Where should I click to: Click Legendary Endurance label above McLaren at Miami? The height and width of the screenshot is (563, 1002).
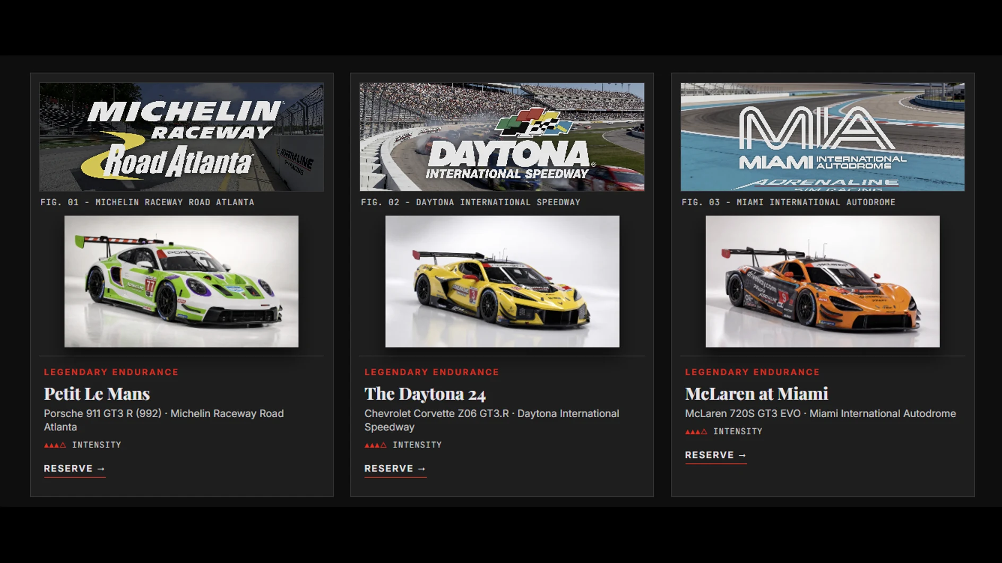pyautogui.click(x=753, y=372)
